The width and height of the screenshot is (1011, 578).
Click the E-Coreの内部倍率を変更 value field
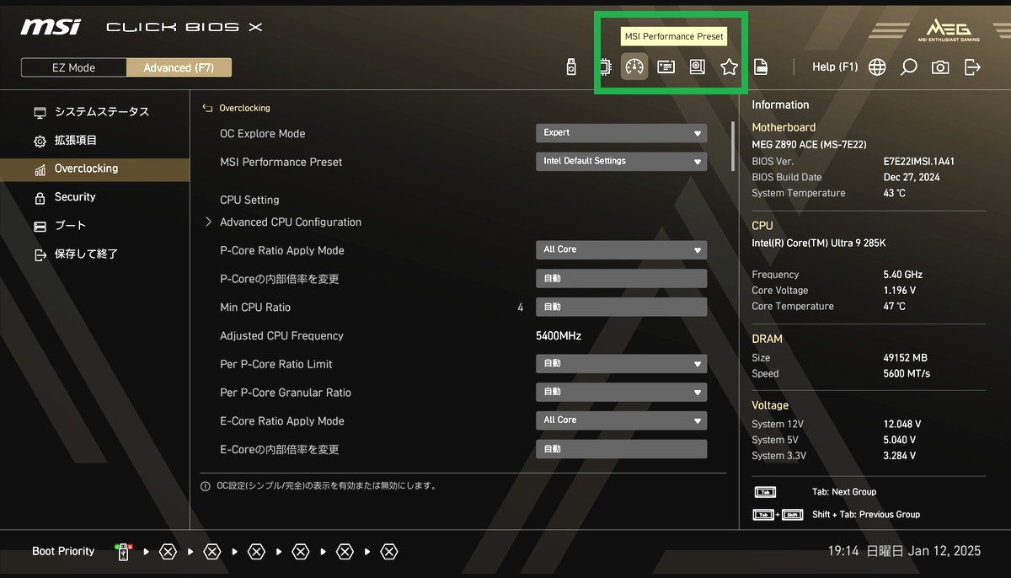point(621,449)
